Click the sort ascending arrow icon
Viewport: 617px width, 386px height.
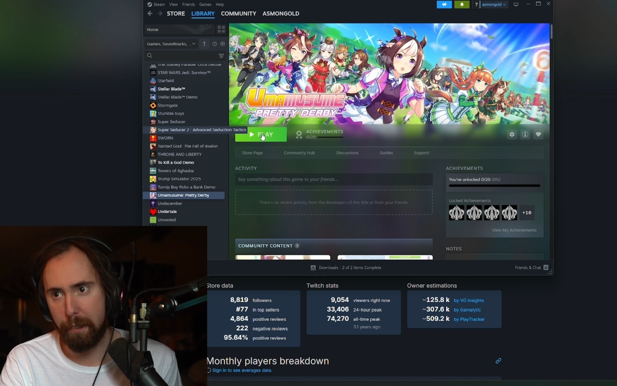point(205,44)
